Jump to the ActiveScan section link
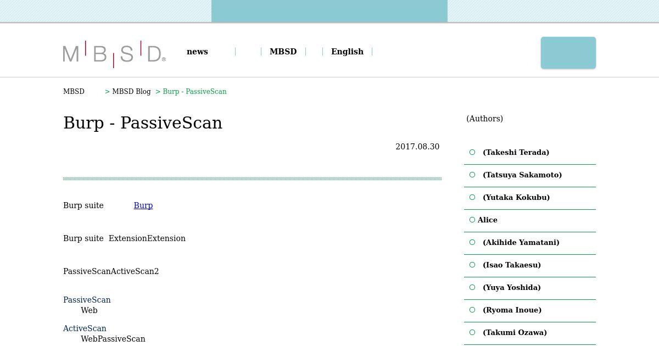 [85, 328]
